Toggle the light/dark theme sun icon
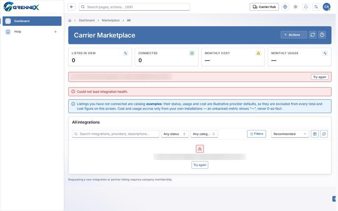 (295, 7)
